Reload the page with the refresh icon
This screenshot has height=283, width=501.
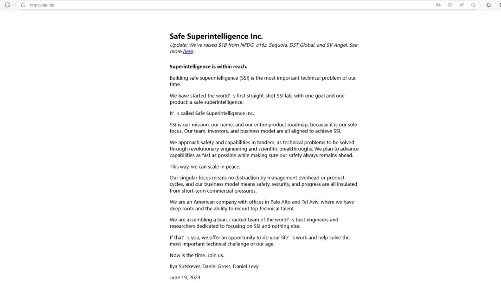tap(7, 5)
